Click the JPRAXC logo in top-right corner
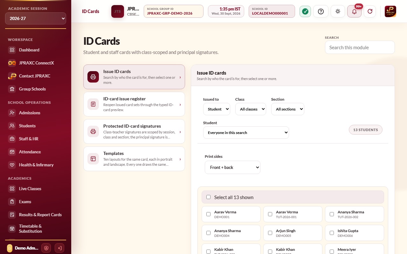This screenshot has width=407, height=254. (390, 11)
